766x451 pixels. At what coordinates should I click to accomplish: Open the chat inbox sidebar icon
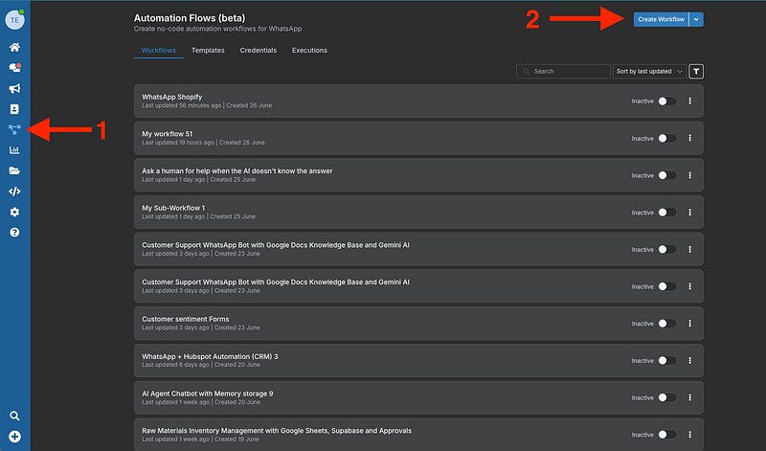coord(14,68)
